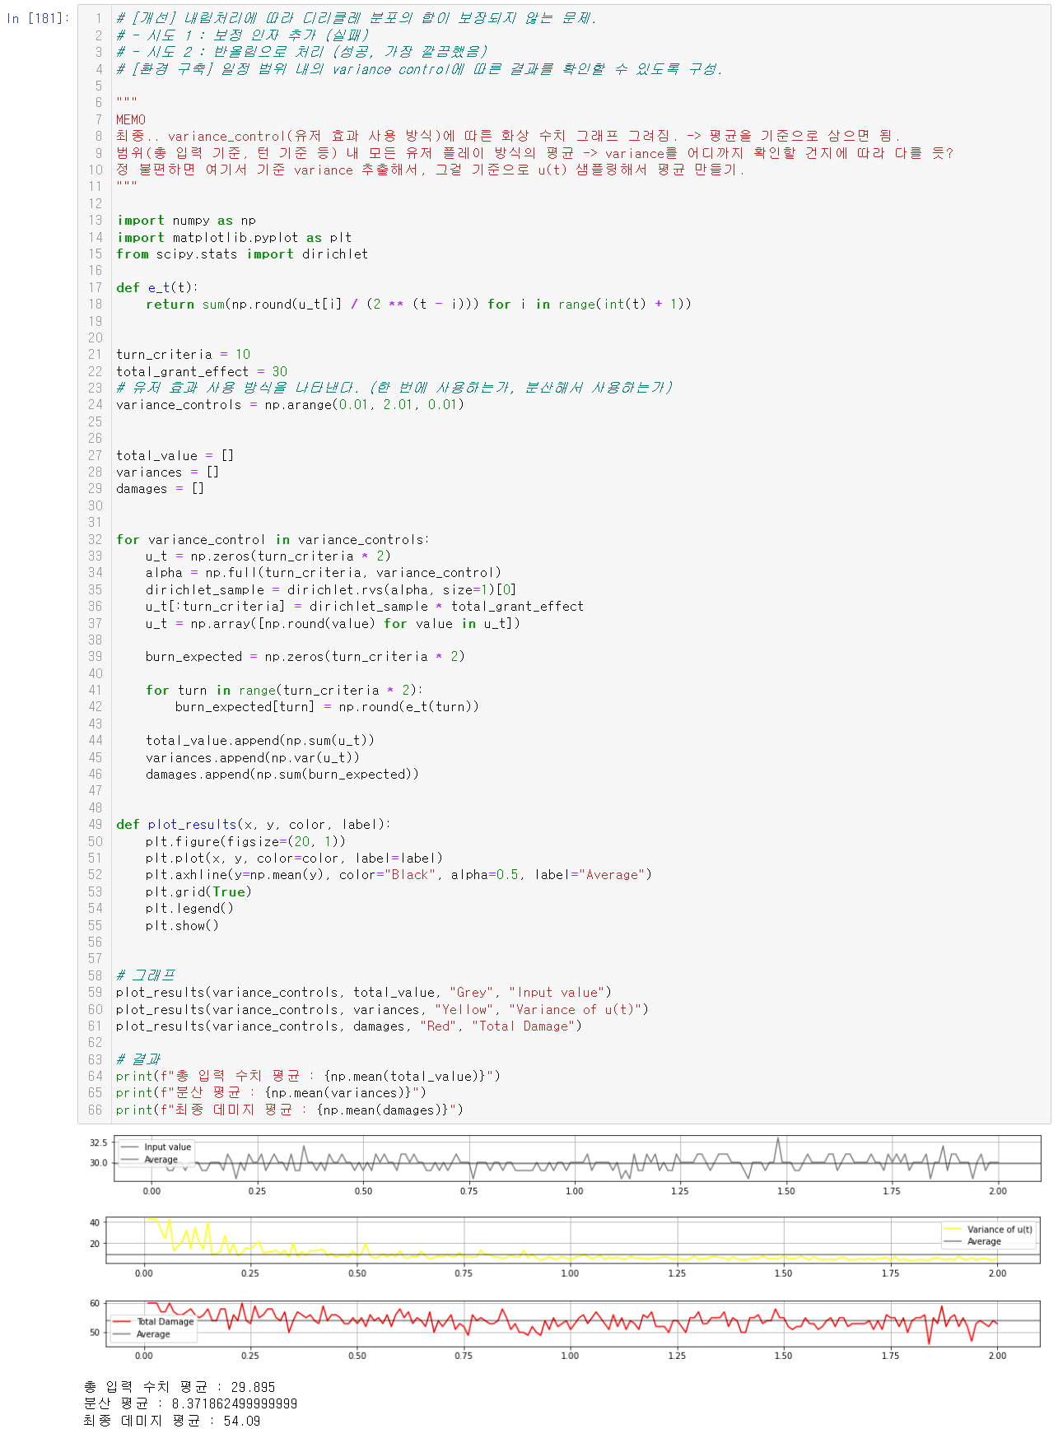Screen dimensions: 1058x1438
Task: Click the print line with np.mean(total_value)
Action: [308, 1077]
